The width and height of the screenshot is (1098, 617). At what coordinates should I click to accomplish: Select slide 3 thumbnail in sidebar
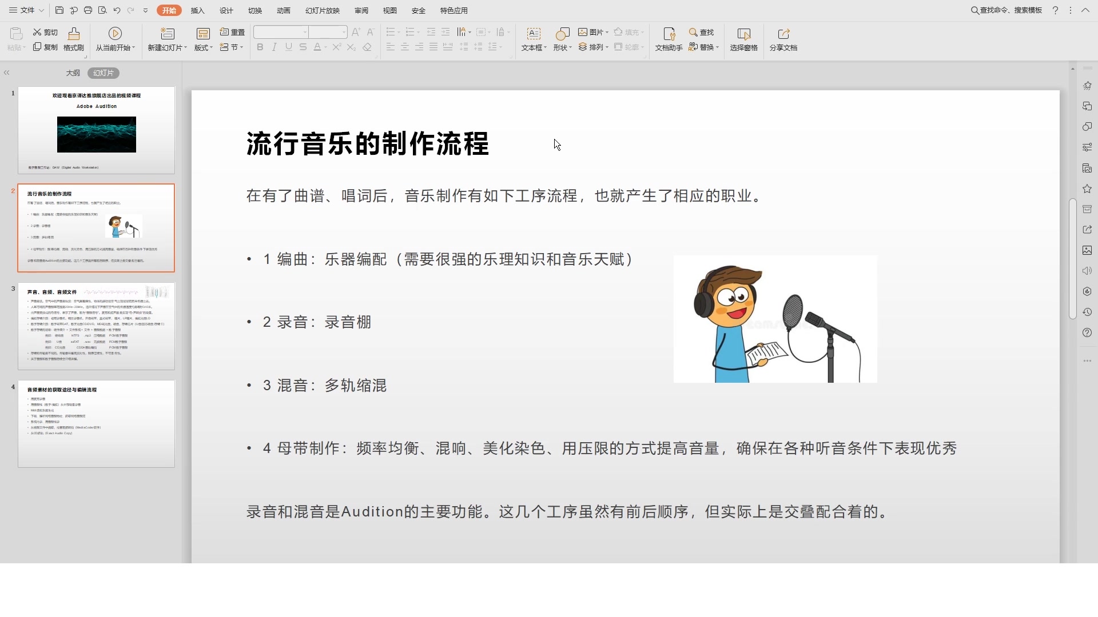(x=96, y=326)
